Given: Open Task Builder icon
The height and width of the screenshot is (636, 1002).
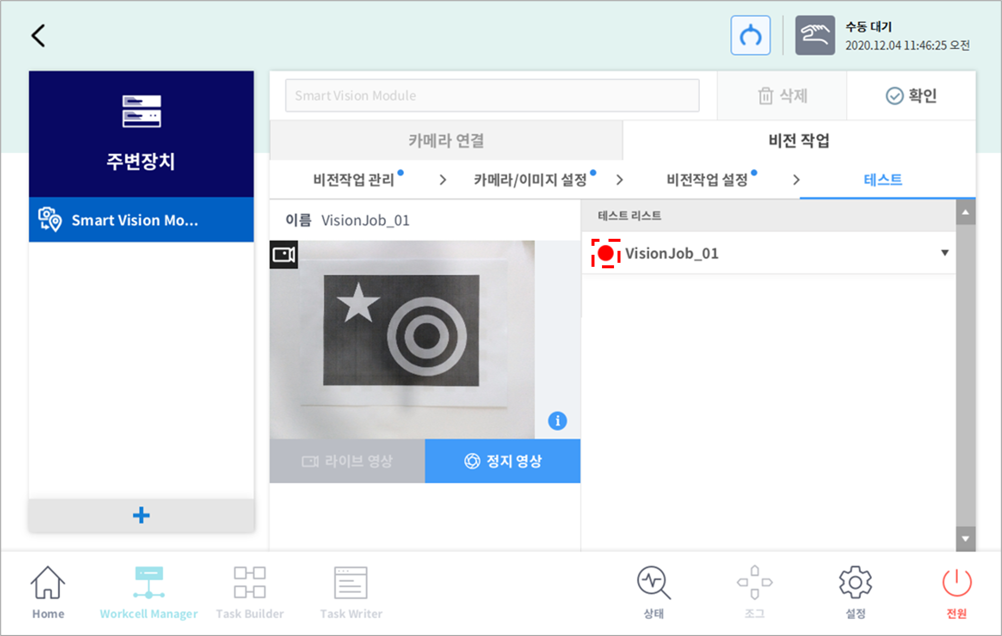Looking at the screenshot, I should tap(249, 592).
